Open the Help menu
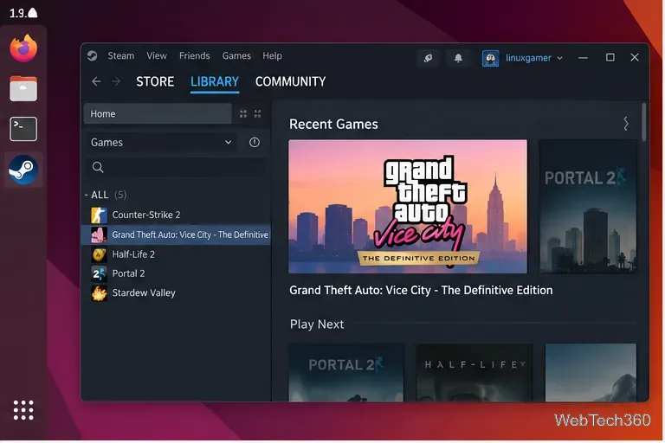The image size is (665, 443). [272, 56]
